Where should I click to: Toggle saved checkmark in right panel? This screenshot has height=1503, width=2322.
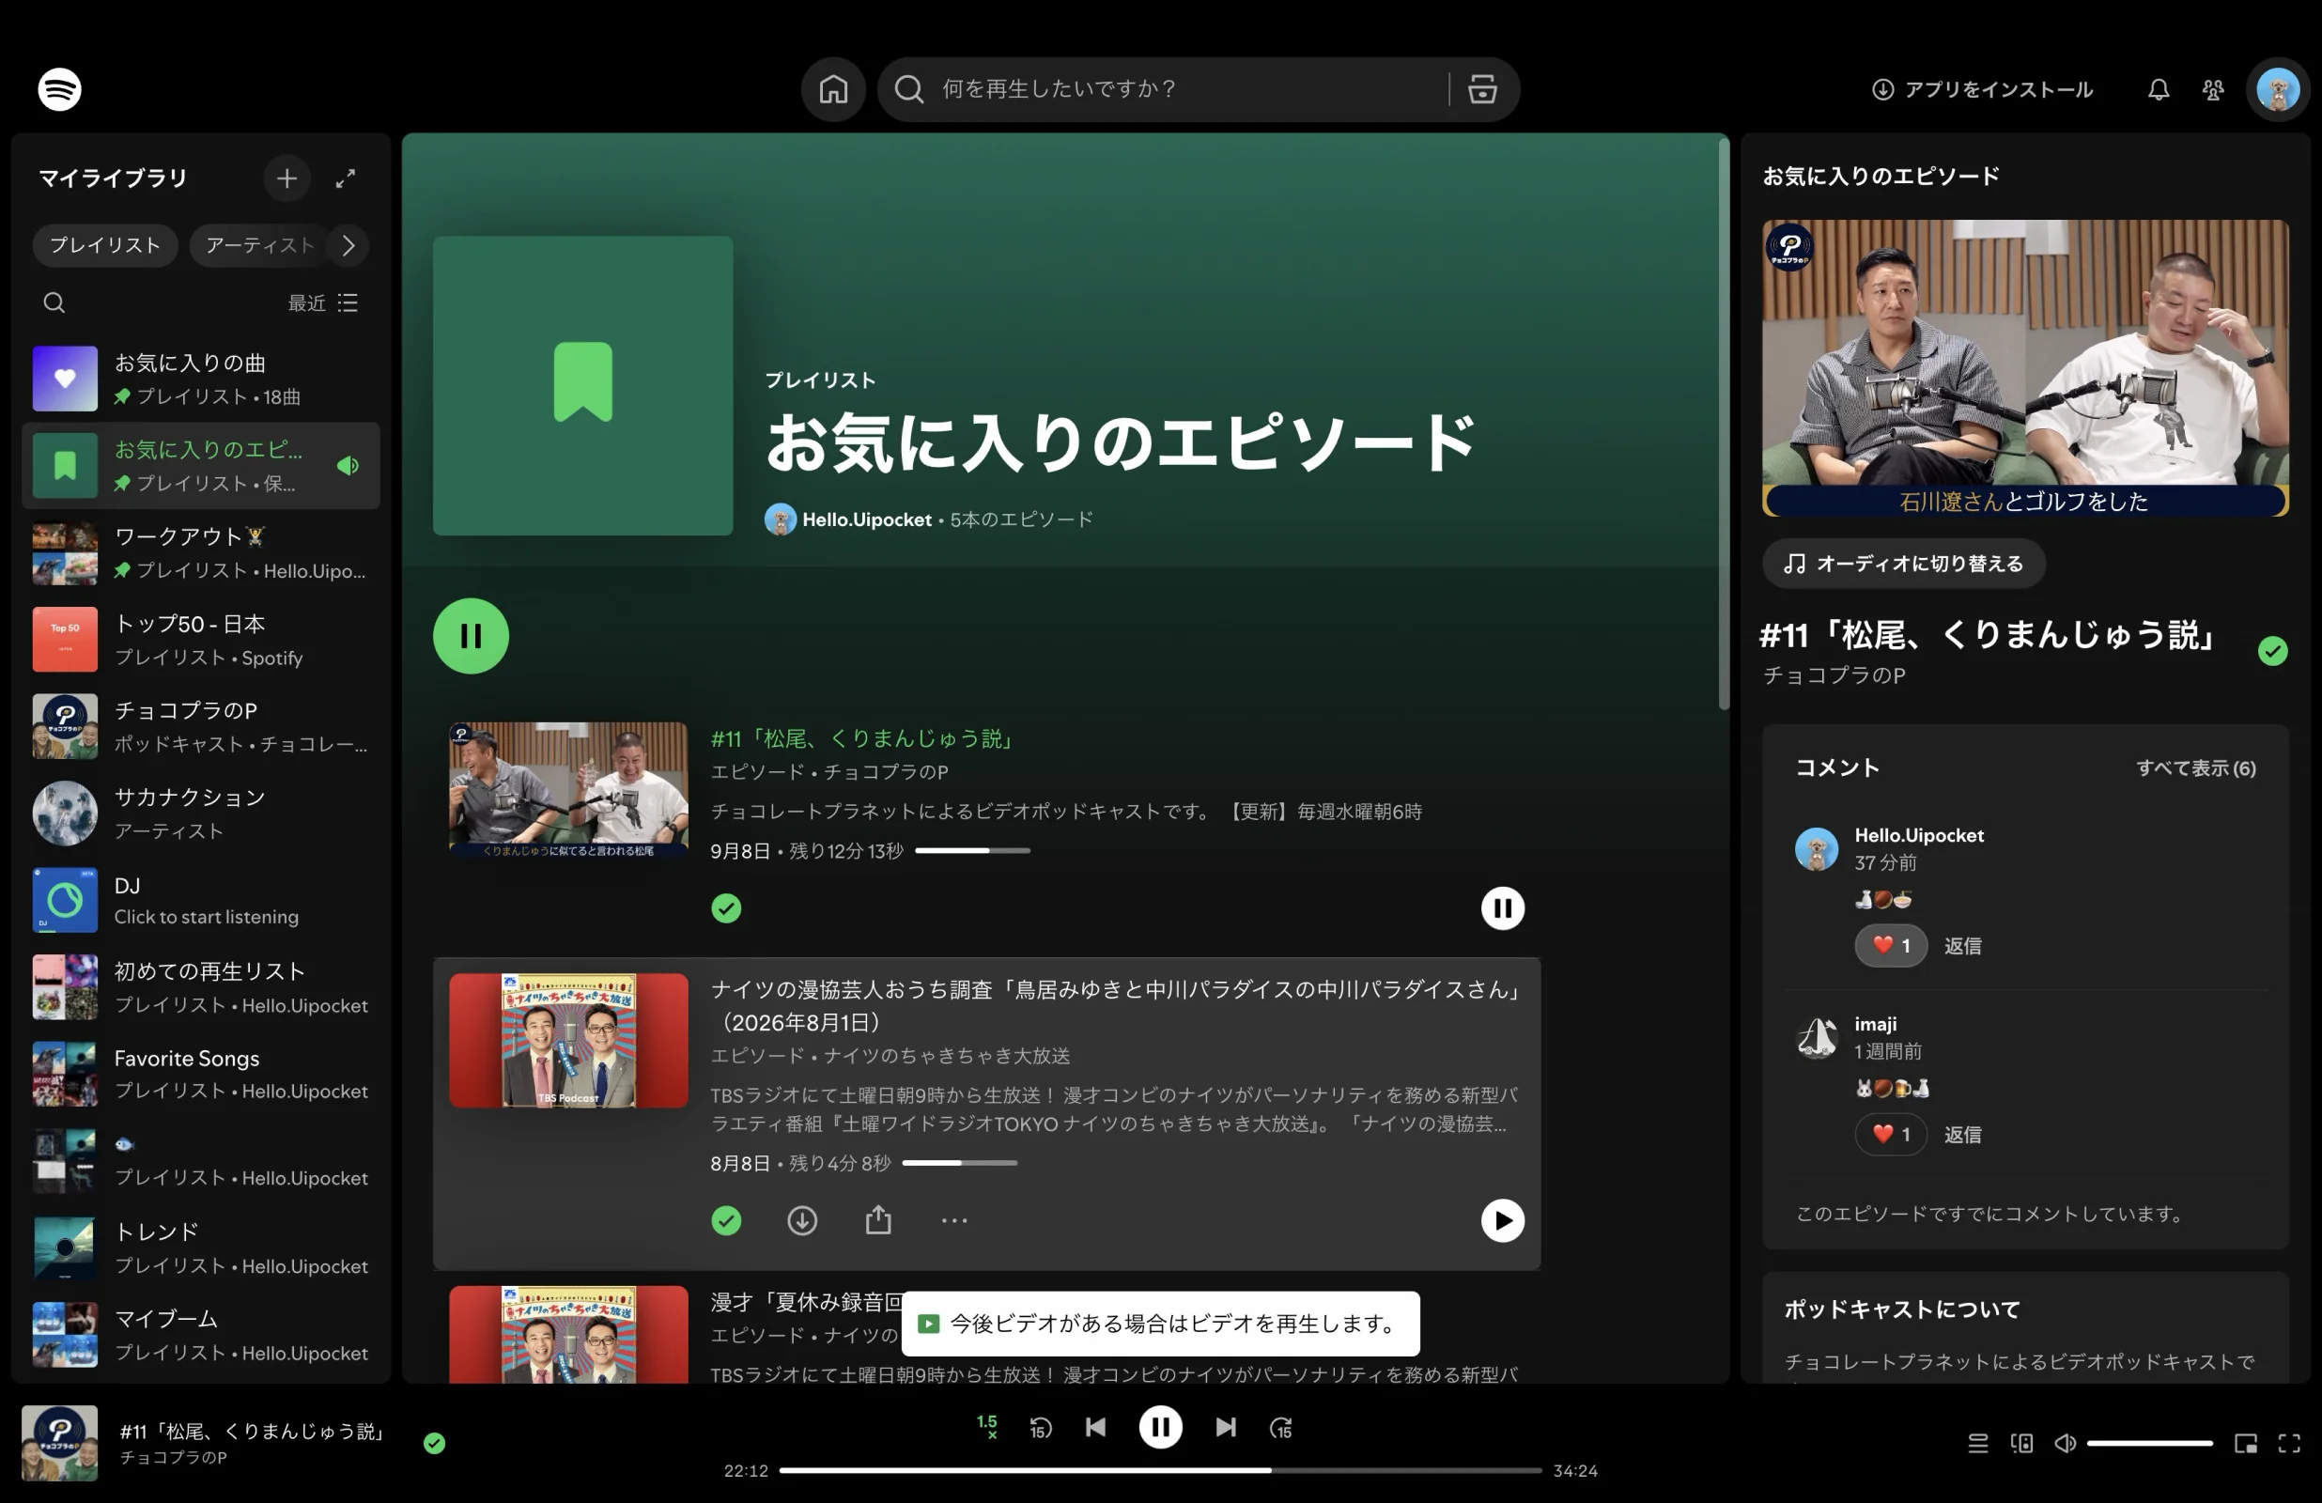coord(2272,651)
